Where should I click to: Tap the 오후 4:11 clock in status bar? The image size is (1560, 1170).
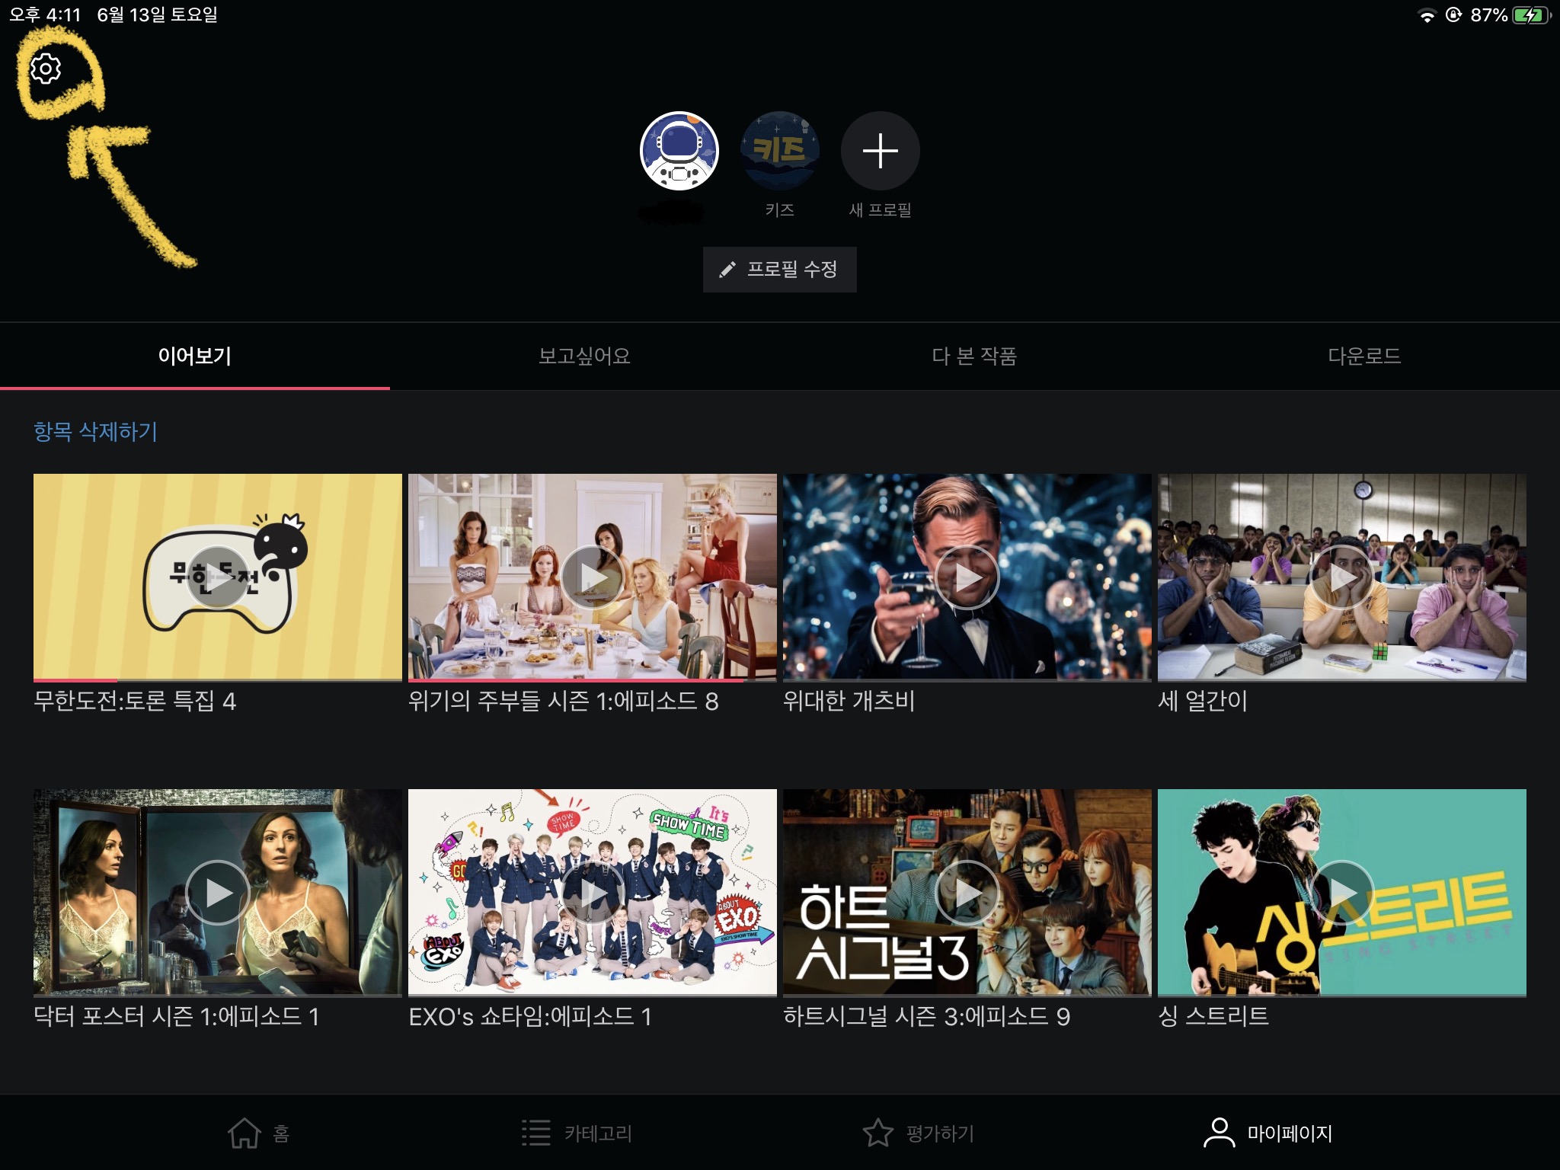click(45, 14)
